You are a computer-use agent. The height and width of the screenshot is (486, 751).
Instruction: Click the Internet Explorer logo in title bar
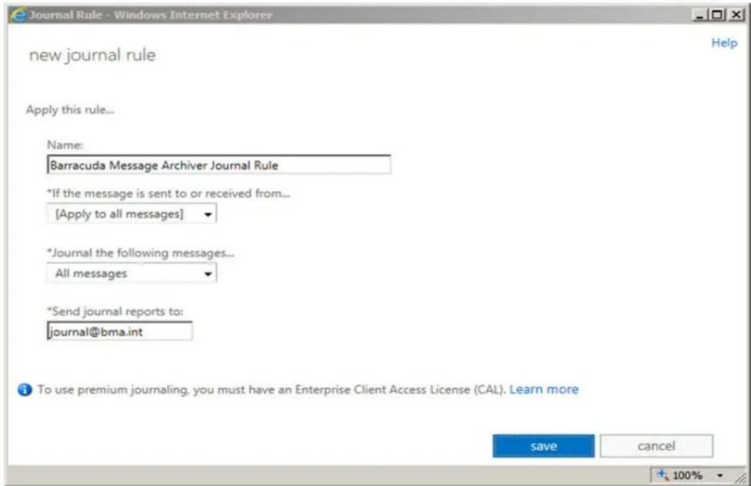click(x=18, y=15)
